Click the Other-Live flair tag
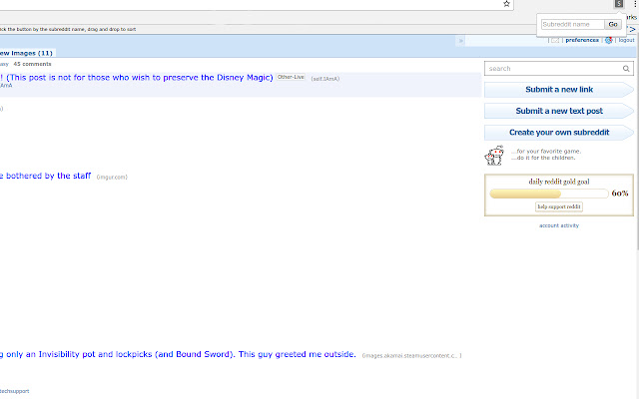Screen dimensions: 639x399 [x=291, y=77]
